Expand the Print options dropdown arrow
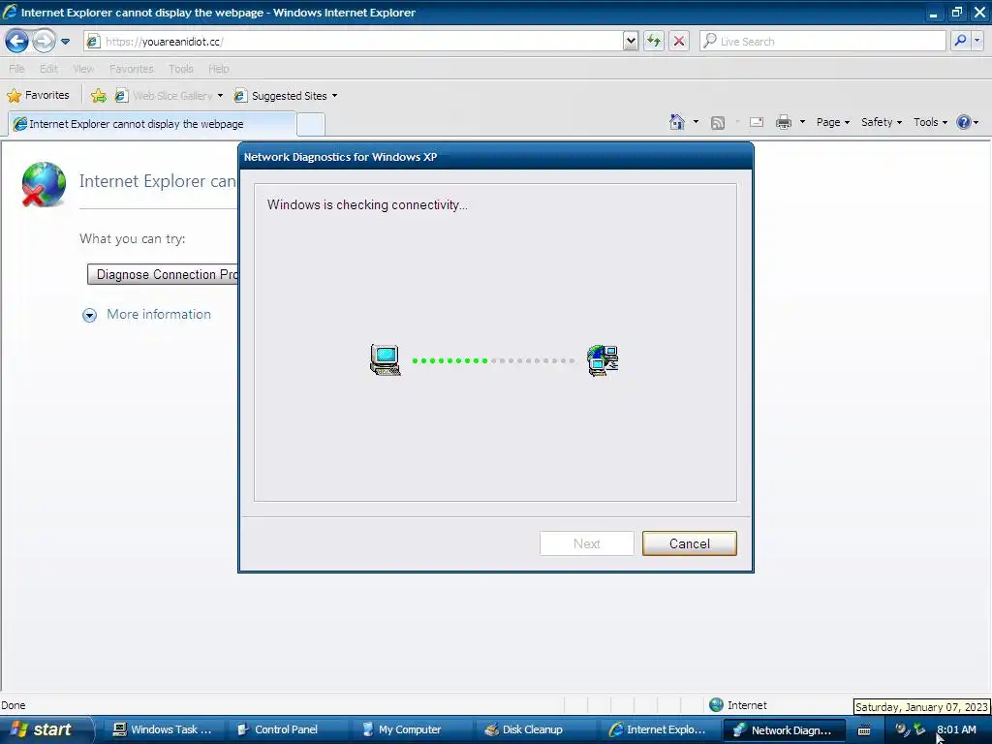Viewport: 992px width, 744px height. (x=802, y=122)
